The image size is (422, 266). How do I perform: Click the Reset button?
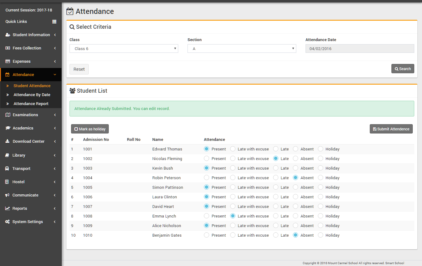(79, 69)
